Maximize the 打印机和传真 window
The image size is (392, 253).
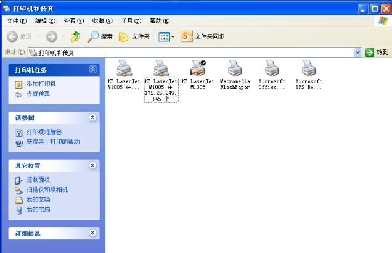click(x=375, y=9)
